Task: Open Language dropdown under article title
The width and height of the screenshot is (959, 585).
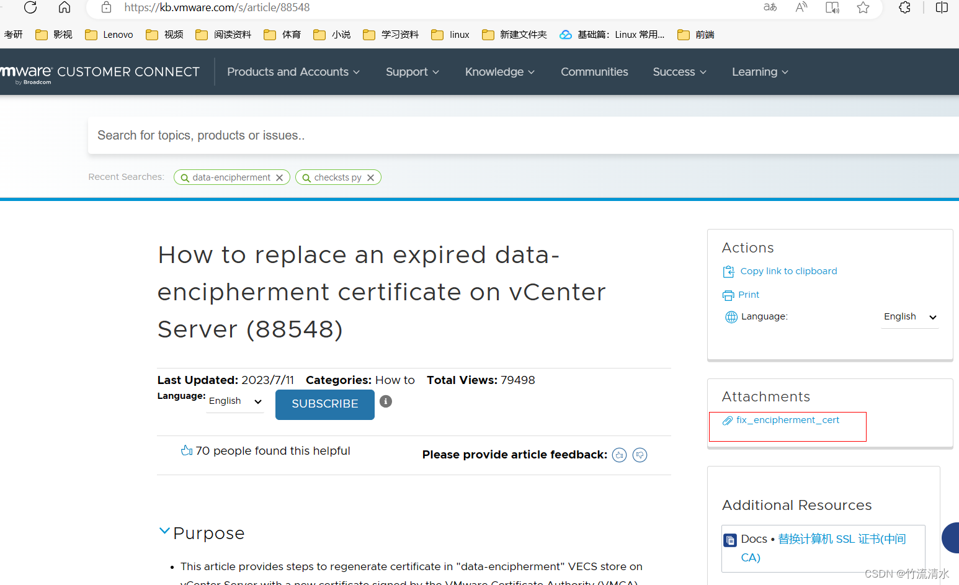Action: [235, 401]
